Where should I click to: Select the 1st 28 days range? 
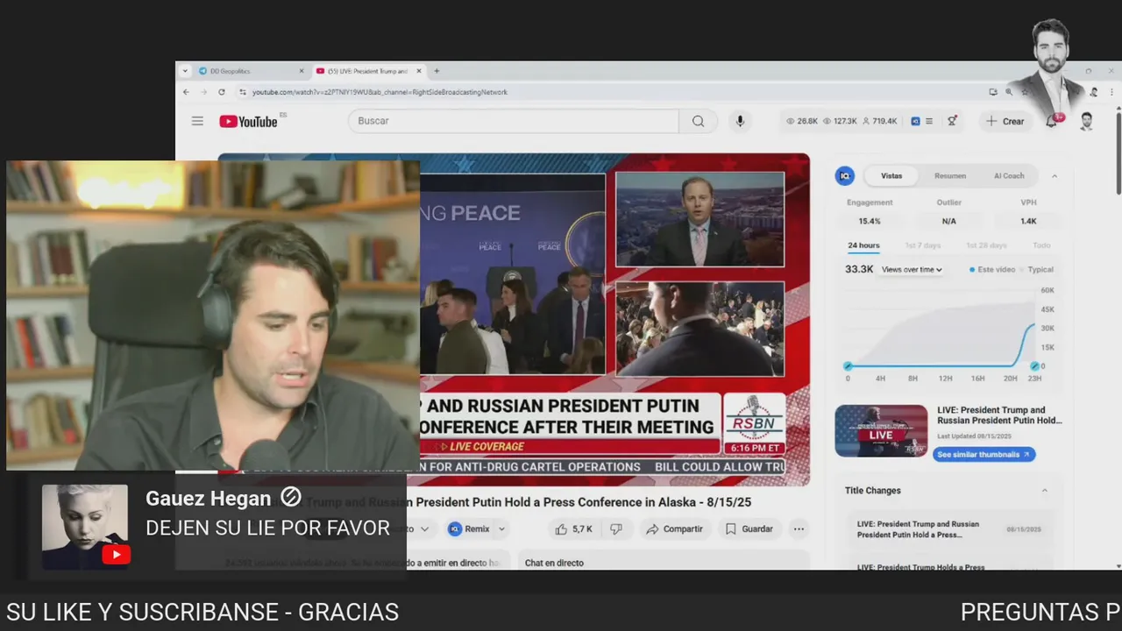point(986,245)
